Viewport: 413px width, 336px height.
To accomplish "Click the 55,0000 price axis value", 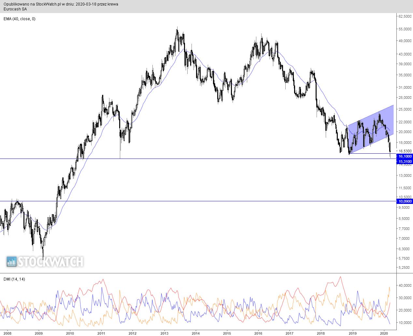I will [x=405, y=29].
